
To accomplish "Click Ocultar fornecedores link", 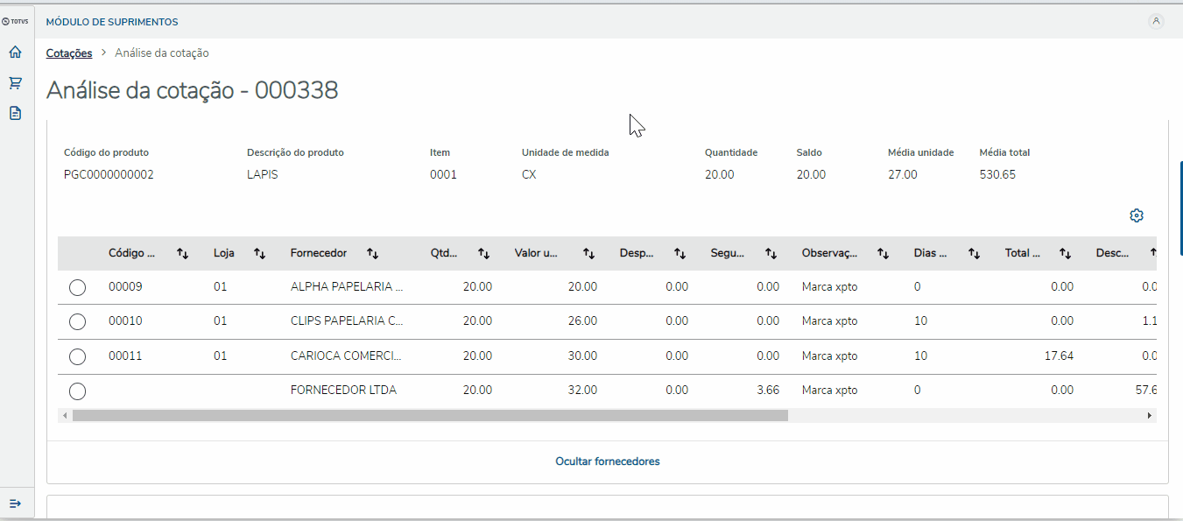I will point(607,461).
